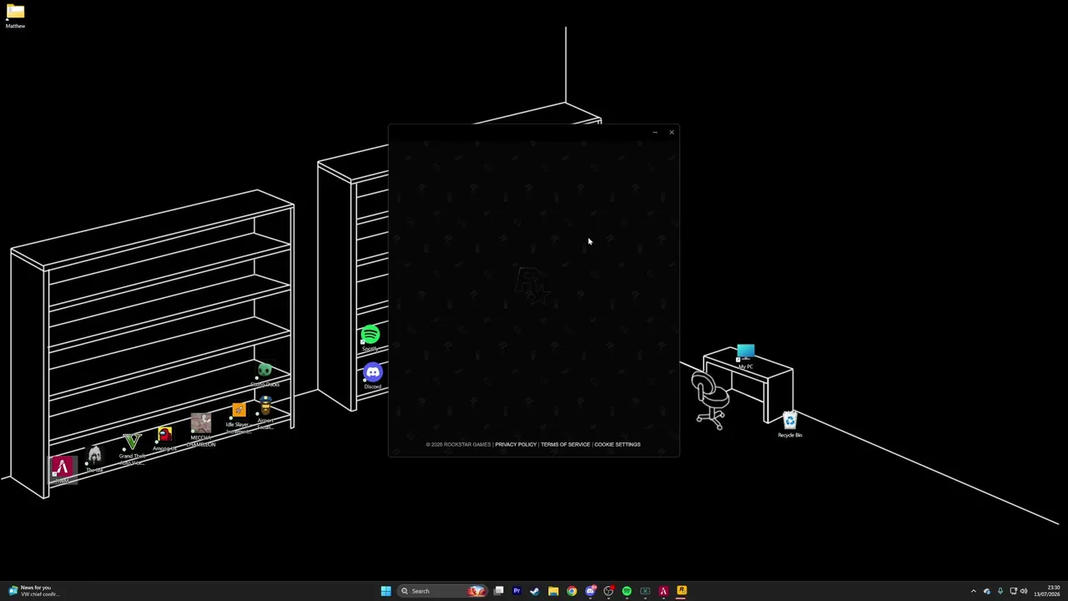Open the Privacy Policy link

point(516,444)
